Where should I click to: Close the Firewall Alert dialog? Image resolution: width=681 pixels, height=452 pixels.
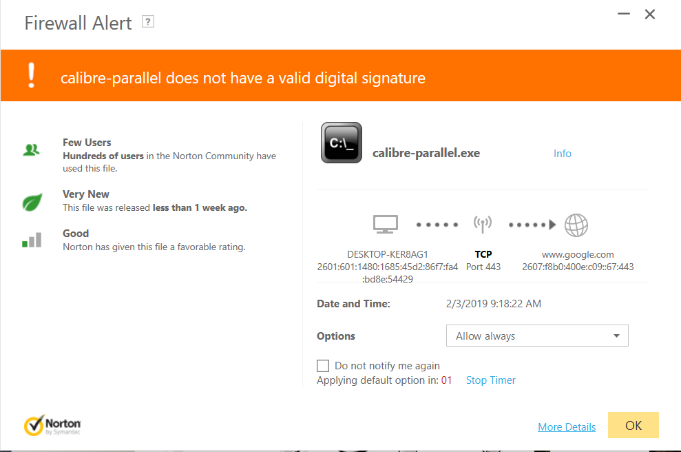click(650, 14)
